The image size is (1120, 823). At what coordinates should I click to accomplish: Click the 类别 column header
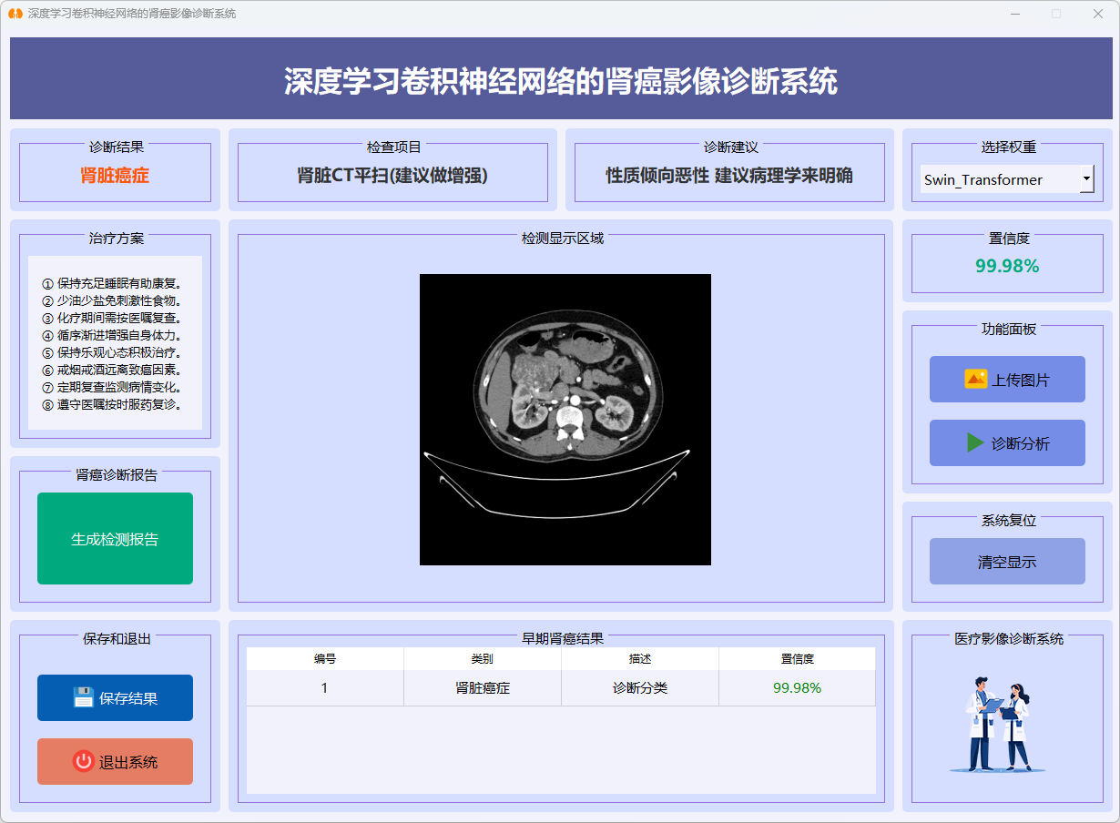(x=483, y=659)
